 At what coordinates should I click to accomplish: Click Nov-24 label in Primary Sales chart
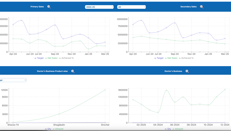point(72,54)
